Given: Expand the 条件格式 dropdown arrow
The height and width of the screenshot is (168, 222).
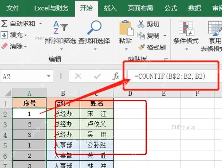Looking at the screenshot, I should point(187,49).
